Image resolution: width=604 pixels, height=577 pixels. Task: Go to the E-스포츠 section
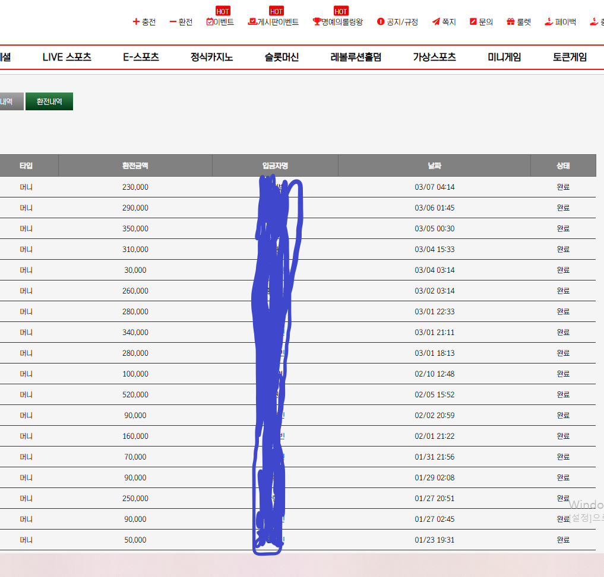[x=141, y=58]
